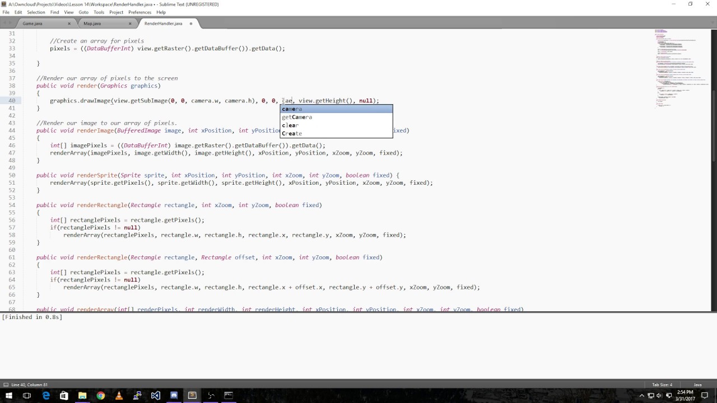717x403 pixels.
Task: Open the Tools menu
Action: (99, 12)
